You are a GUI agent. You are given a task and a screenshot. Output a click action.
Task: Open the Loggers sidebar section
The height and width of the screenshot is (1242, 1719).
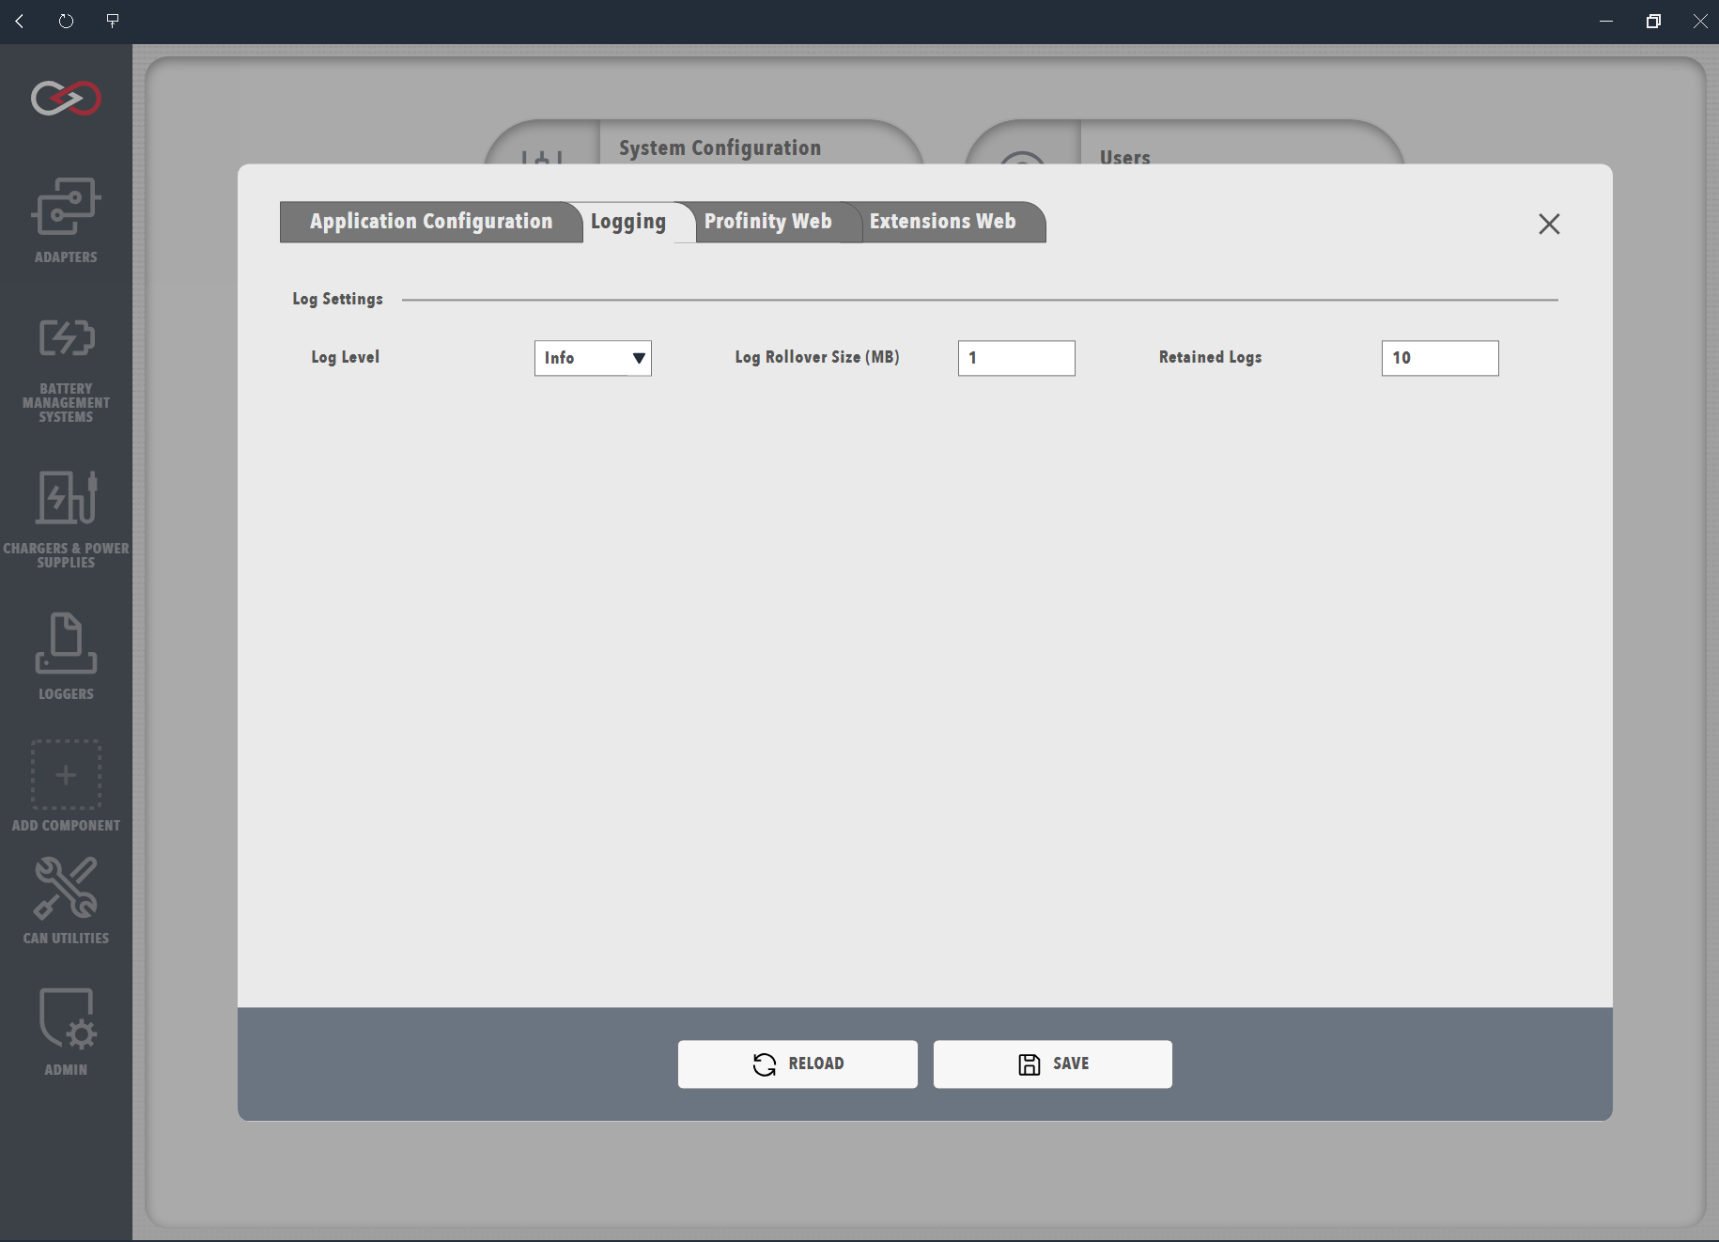point(66,657)
